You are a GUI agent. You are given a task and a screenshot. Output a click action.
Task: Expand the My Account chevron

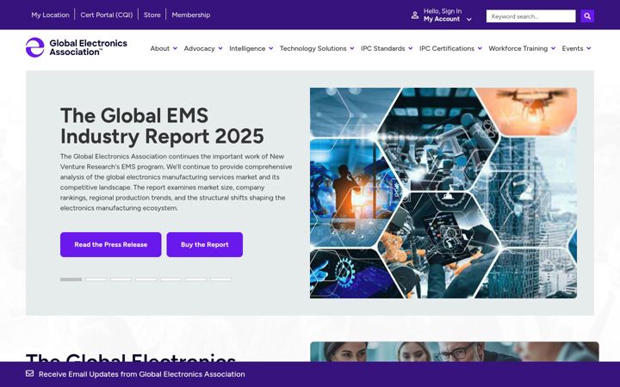tap(469, 19)
